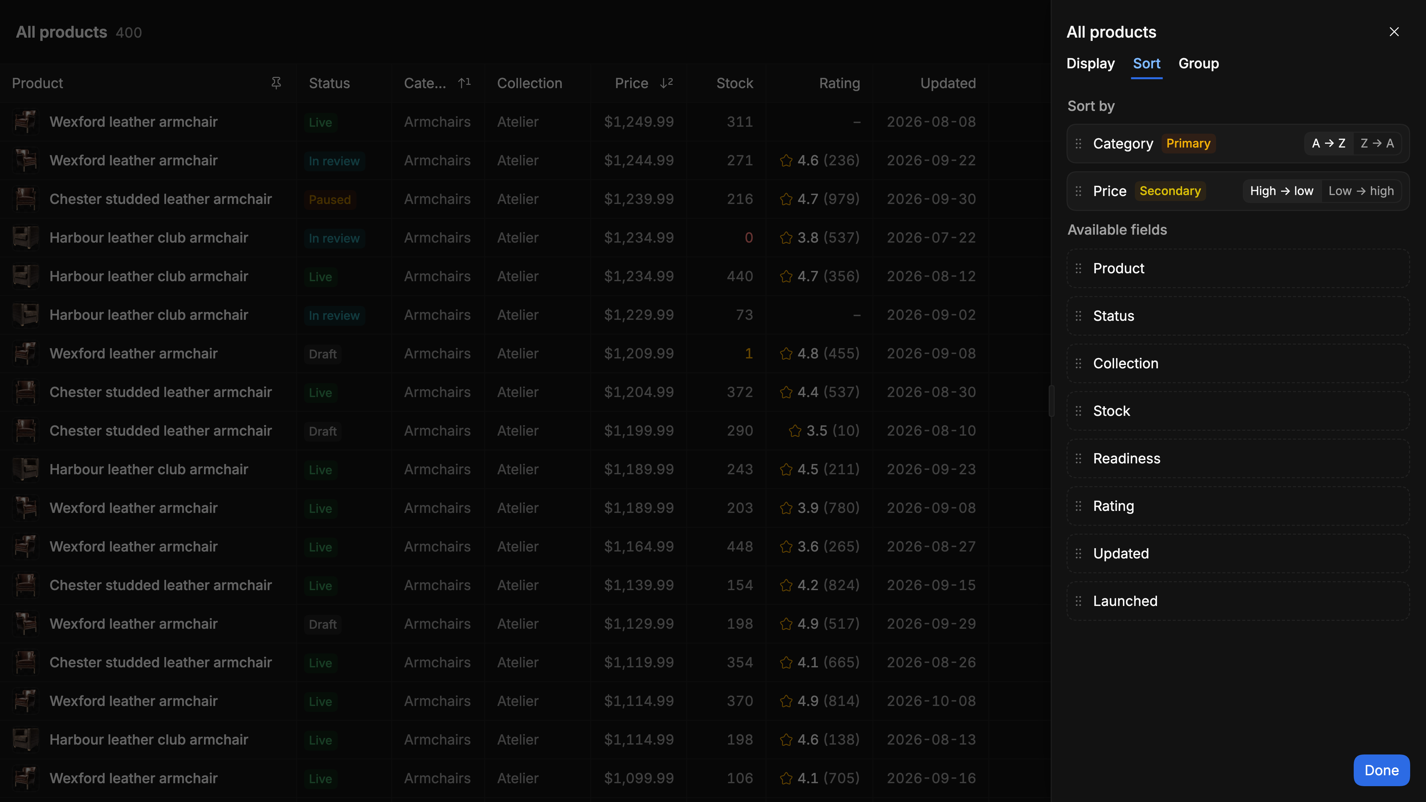Choose Low → high for Price sort
Image resolution: width=1426 pixels, height=802 pixels.
click(x=1361, y=191)
